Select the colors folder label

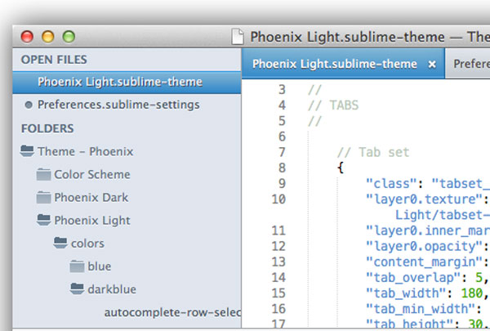click(87, 244)
